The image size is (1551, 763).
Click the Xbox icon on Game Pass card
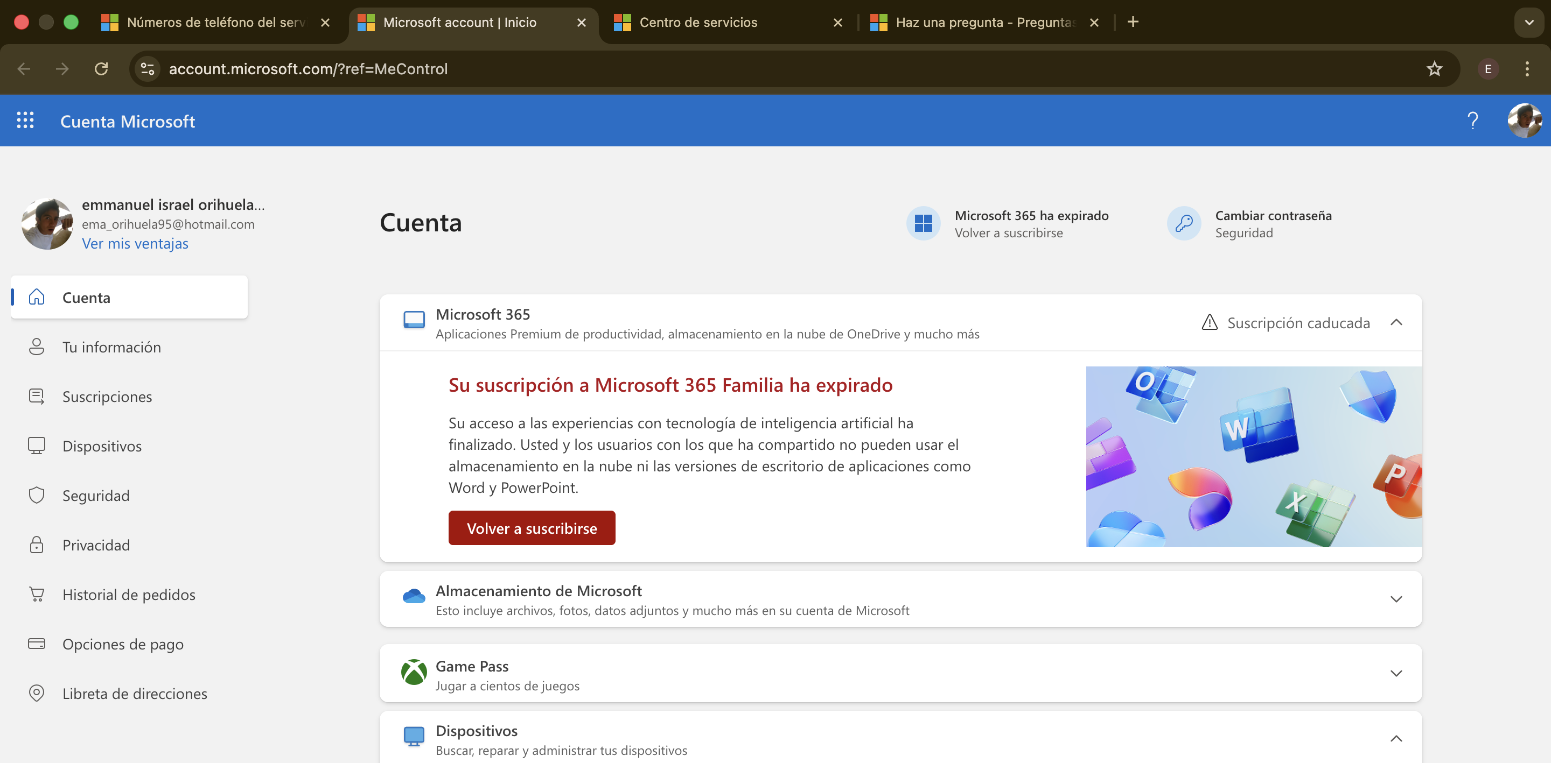click(414, 672)
